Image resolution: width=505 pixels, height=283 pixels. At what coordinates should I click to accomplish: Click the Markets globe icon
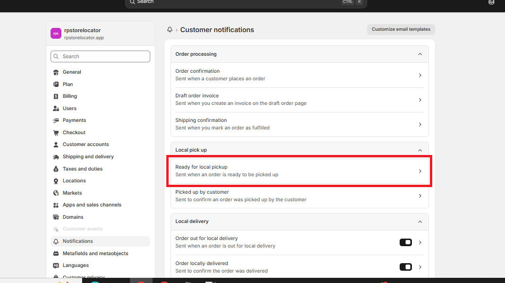[x=56, y=193]
